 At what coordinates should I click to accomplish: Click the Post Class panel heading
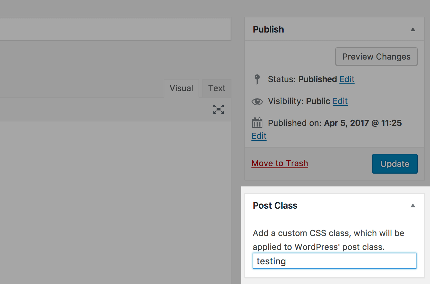pyautogui.click(x=275, y=205)
